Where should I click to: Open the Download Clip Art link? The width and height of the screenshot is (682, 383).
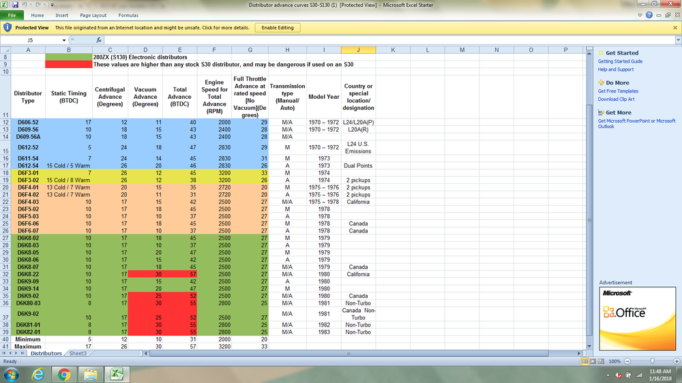pyautogui.click(x=616, y=99)
